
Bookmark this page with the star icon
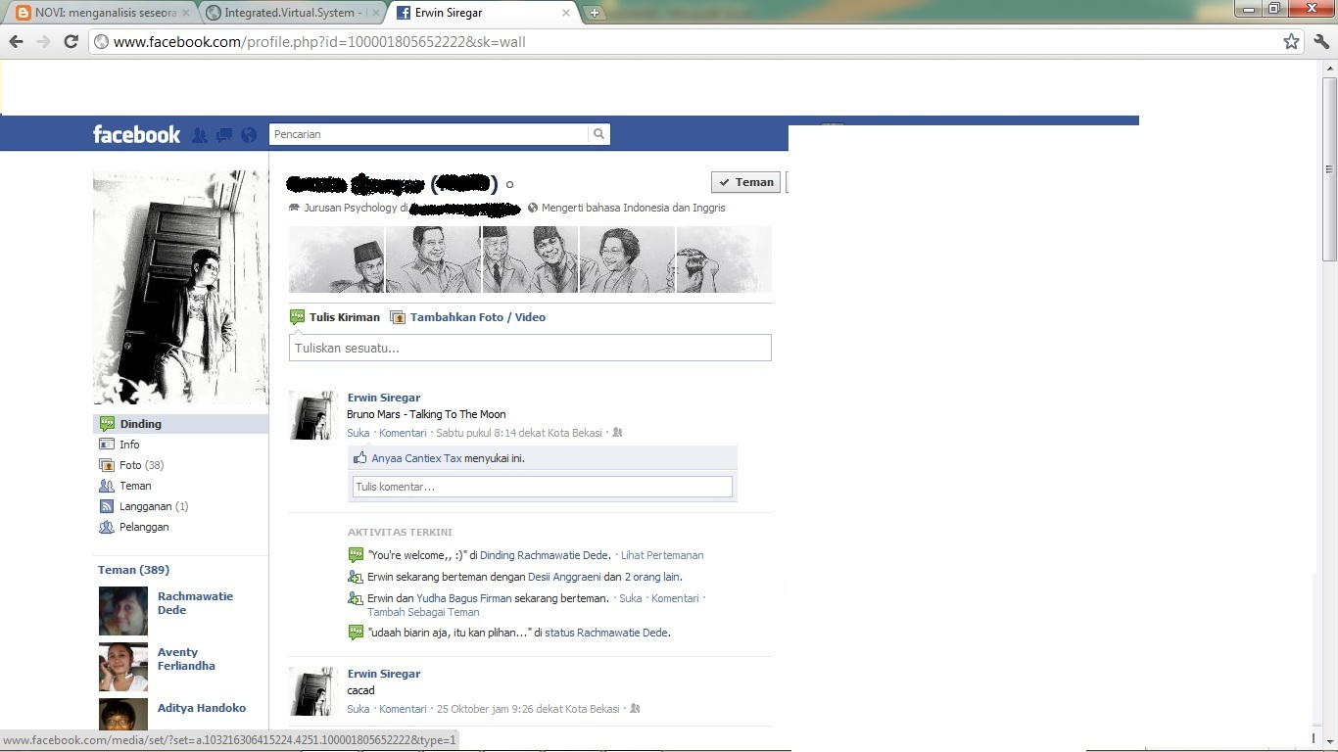pyautogui.click(x=1291, y=41)
